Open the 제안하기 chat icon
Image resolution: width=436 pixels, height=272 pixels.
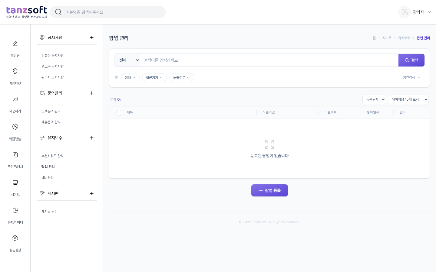tap(15, 99)
